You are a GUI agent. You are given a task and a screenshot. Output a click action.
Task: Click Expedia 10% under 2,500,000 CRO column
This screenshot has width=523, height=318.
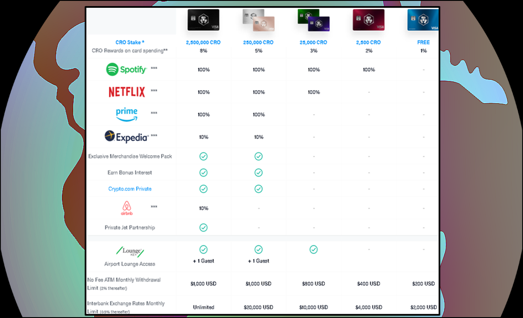click(204, 137)
